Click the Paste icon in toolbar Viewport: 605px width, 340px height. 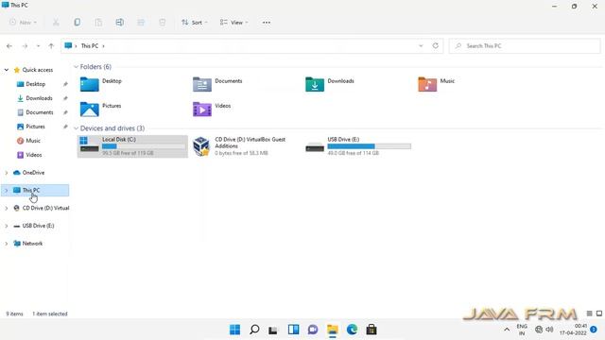click(x=98, y=23)
